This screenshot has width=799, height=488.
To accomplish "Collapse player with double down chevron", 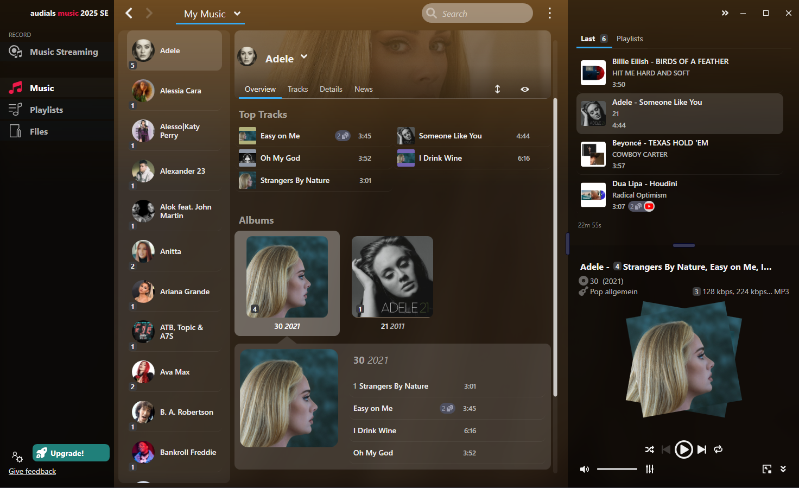I will (783, 469).
